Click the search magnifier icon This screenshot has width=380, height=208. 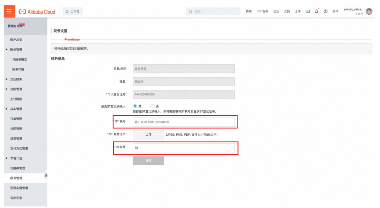[191, 11]
